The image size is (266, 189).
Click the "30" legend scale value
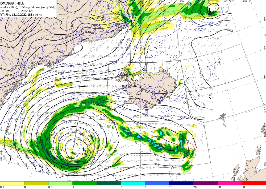(x=219, y=187)
